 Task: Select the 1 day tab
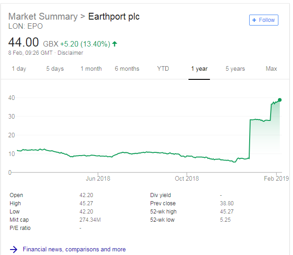coord(19,69)
